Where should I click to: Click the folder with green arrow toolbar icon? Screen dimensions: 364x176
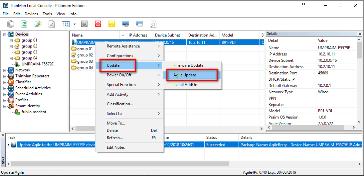[x=38, y=24]
